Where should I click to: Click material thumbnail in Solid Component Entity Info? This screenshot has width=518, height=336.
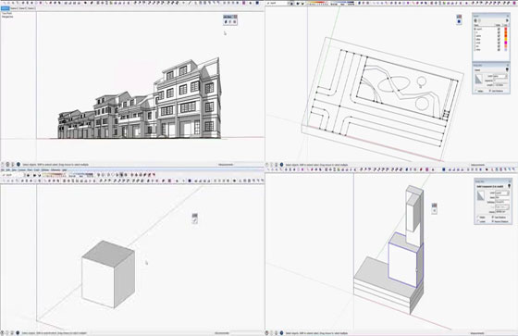coord(481,195)
